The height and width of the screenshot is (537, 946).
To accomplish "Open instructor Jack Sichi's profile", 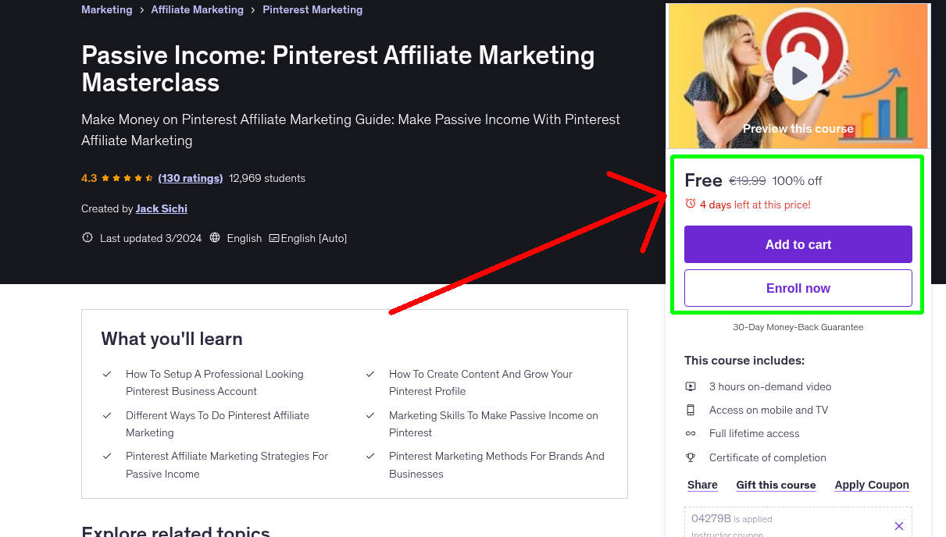I will click(162, 208).
